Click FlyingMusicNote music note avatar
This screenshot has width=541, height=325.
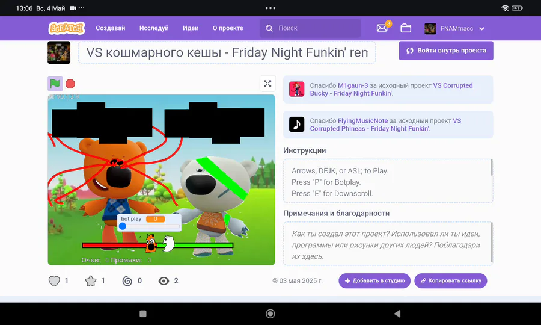tap(297, 125)
